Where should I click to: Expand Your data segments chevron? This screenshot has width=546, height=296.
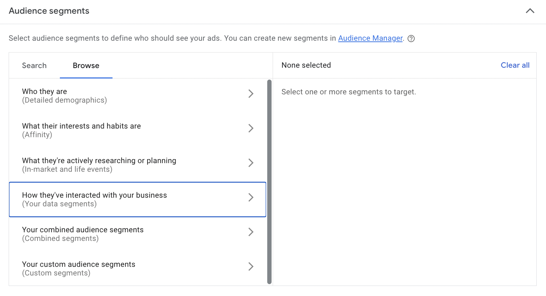click(x=251, y=197)
